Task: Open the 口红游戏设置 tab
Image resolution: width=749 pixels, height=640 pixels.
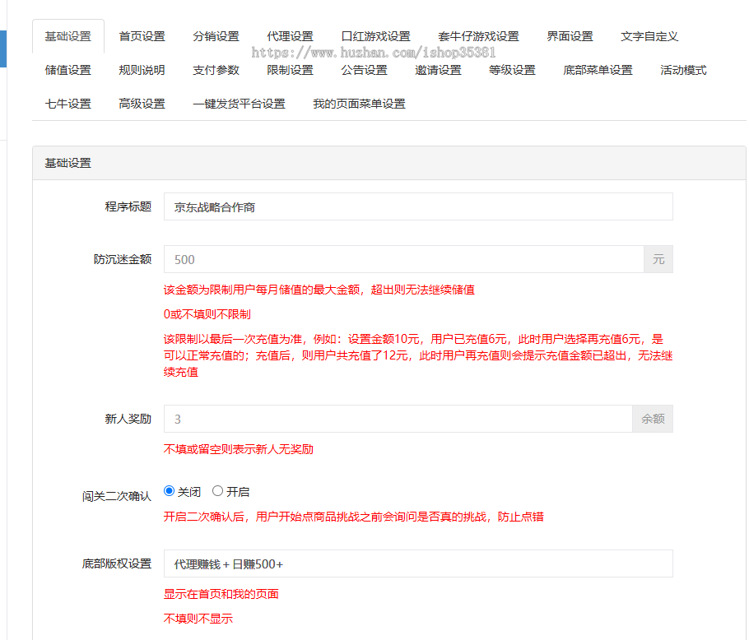Action: pos(376,36)
